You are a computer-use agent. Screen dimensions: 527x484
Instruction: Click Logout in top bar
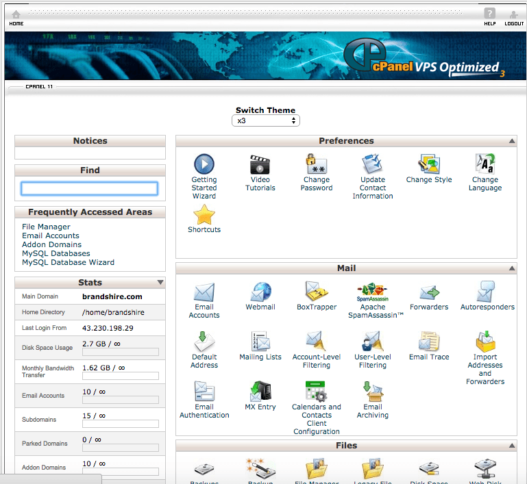514,18
